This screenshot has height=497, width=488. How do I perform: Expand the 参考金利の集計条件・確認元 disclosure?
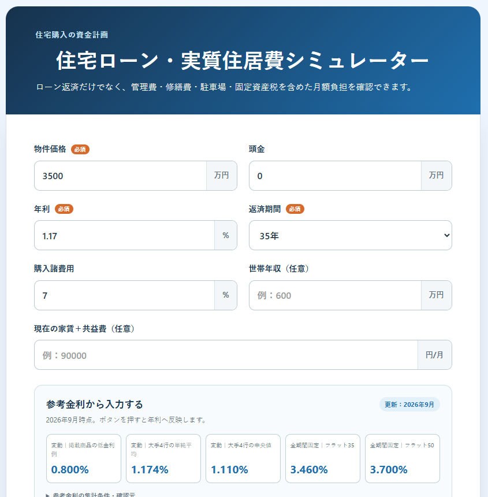coord(91,494)
